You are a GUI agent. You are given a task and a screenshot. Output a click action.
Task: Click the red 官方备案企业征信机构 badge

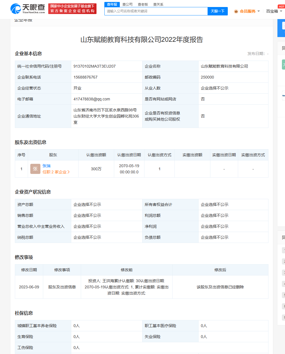click(72, 9)
